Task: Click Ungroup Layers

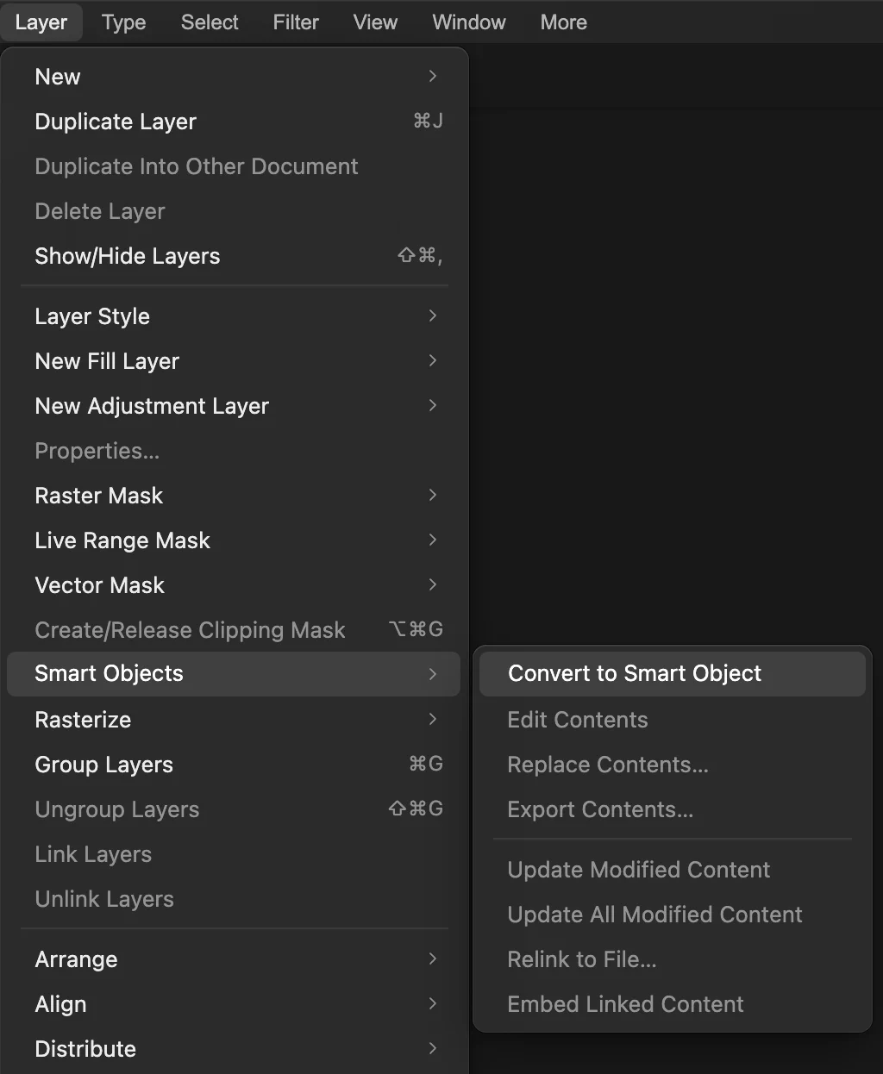Action: (x=234, y=809)
